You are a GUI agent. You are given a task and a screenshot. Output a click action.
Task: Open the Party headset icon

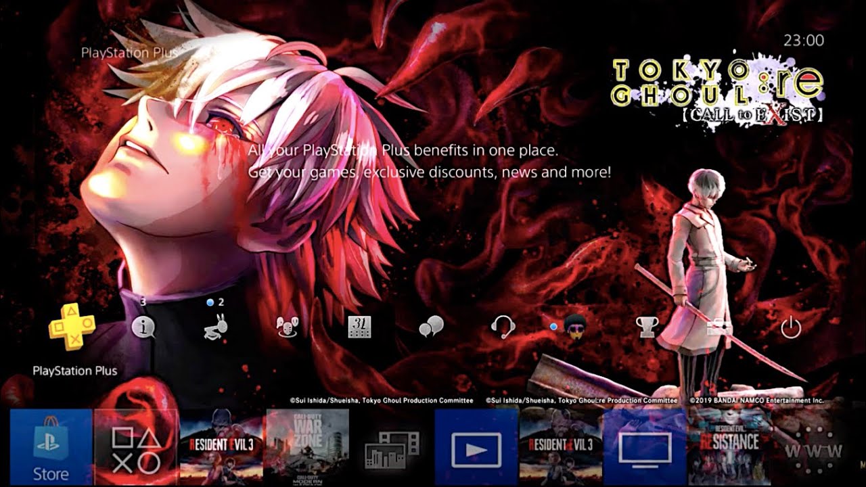tap(503, 328)
